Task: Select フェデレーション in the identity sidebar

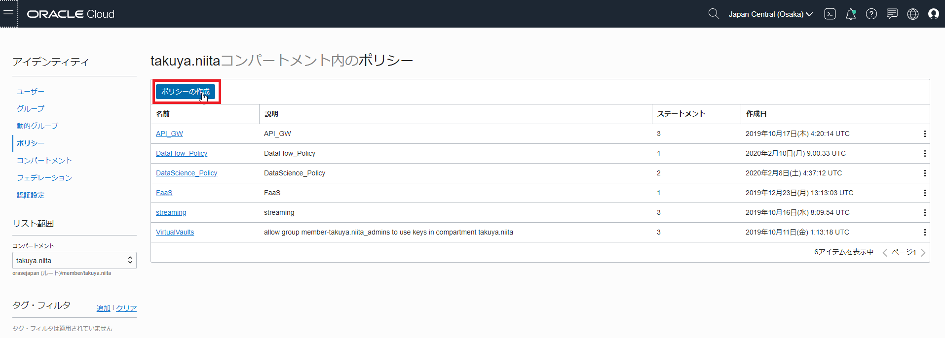Action: pos(44,178)
